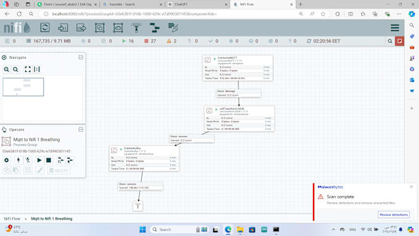This screenshot has width=419, height=236.
Task: Click the ConsumeMQTT processor
Action: tap(238, 68)
